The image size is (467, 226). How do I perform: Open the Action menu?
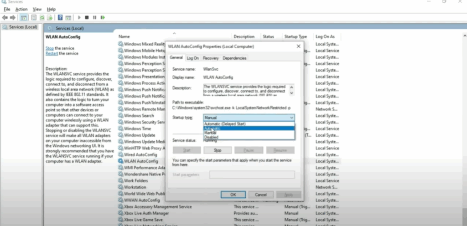pyautogui.click(x=21, y=9)
